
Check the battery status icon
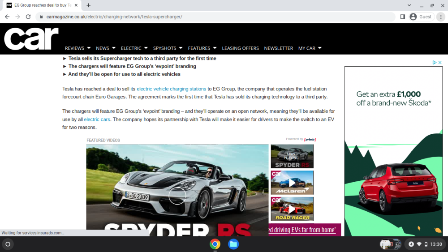426,244
